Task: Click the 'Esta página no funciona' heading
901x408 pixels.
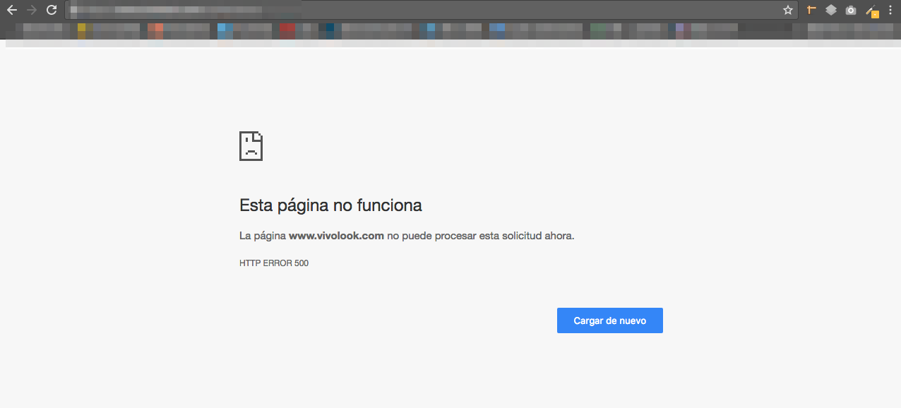Action: click(x=330, y=205)
